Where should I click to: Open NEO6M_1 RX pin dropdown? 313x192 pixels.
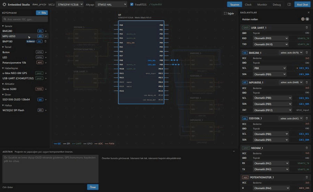pos(271,163)
